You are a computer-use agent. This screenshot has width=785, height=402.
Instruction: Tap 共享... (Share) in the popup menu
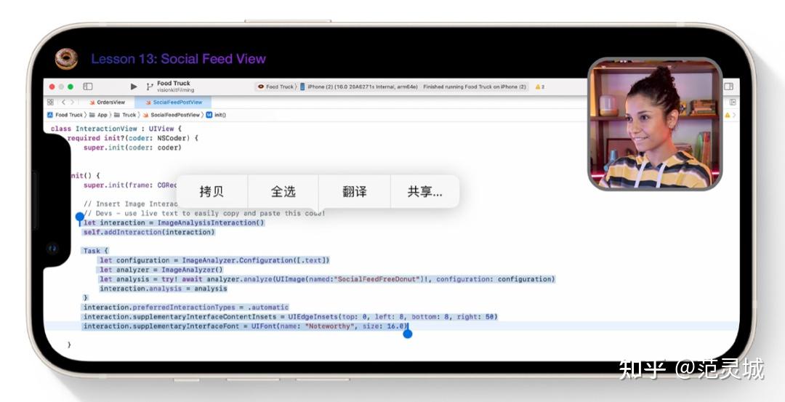tap(424, 192)
